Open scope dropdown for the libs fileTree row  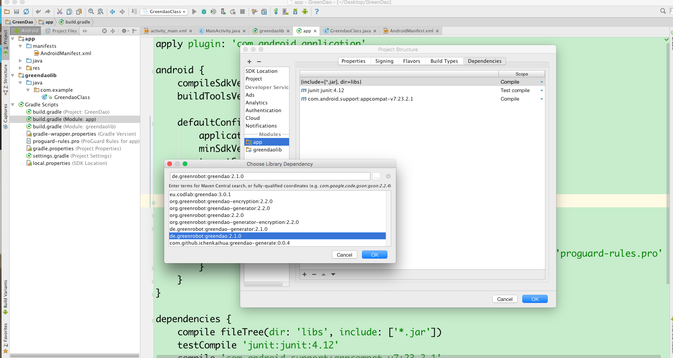pyautogui.click(x=542, y=82)
